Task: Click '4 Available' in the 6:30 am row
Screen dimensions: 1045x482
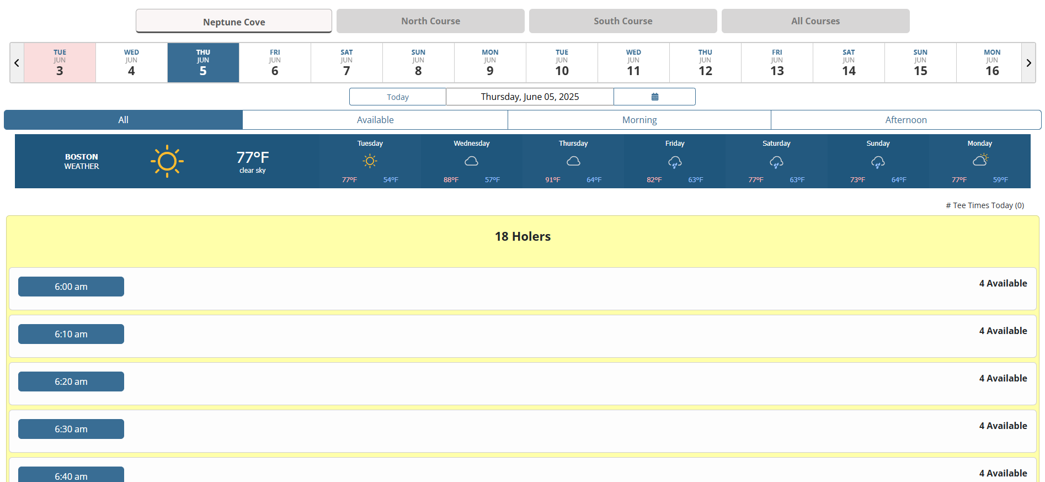Action: [x=1003, y=426]
